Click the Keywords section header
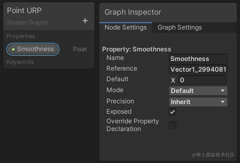This screenshot has height=163, width=240. click(x=20, y=62)
